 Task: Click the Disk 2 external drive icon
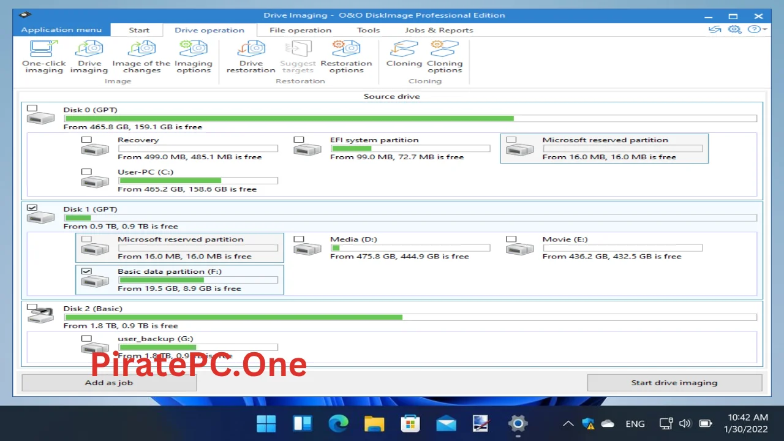[x=40, y=316]
